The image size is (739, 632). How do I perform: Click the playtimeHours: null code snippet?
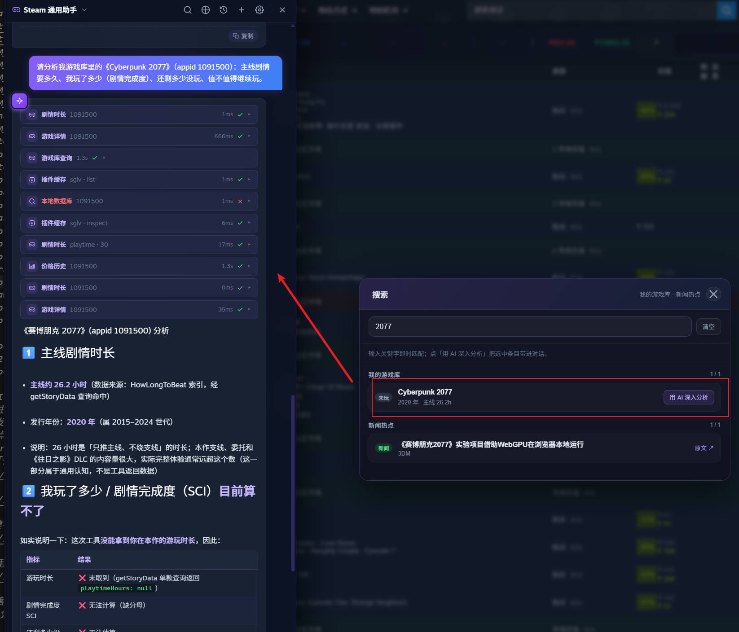click(116, 588)
